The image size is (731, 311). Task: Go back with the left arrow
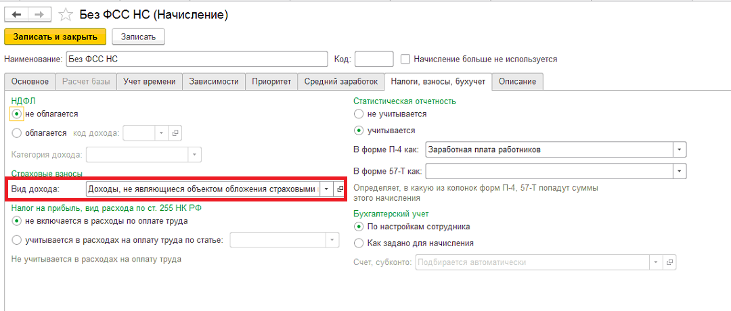16,15
